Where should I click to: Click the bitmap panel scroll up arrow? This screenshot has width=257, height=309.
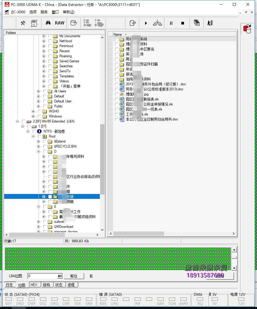click(x=234, y=250)
